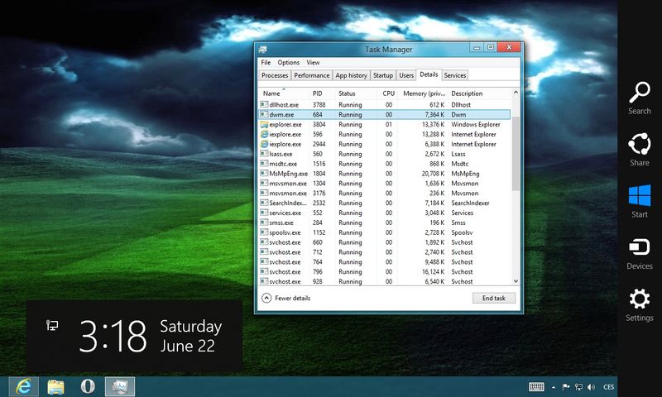Click End task button
Viewport: 662px width, 397px height.
click(x=493, y=298)
